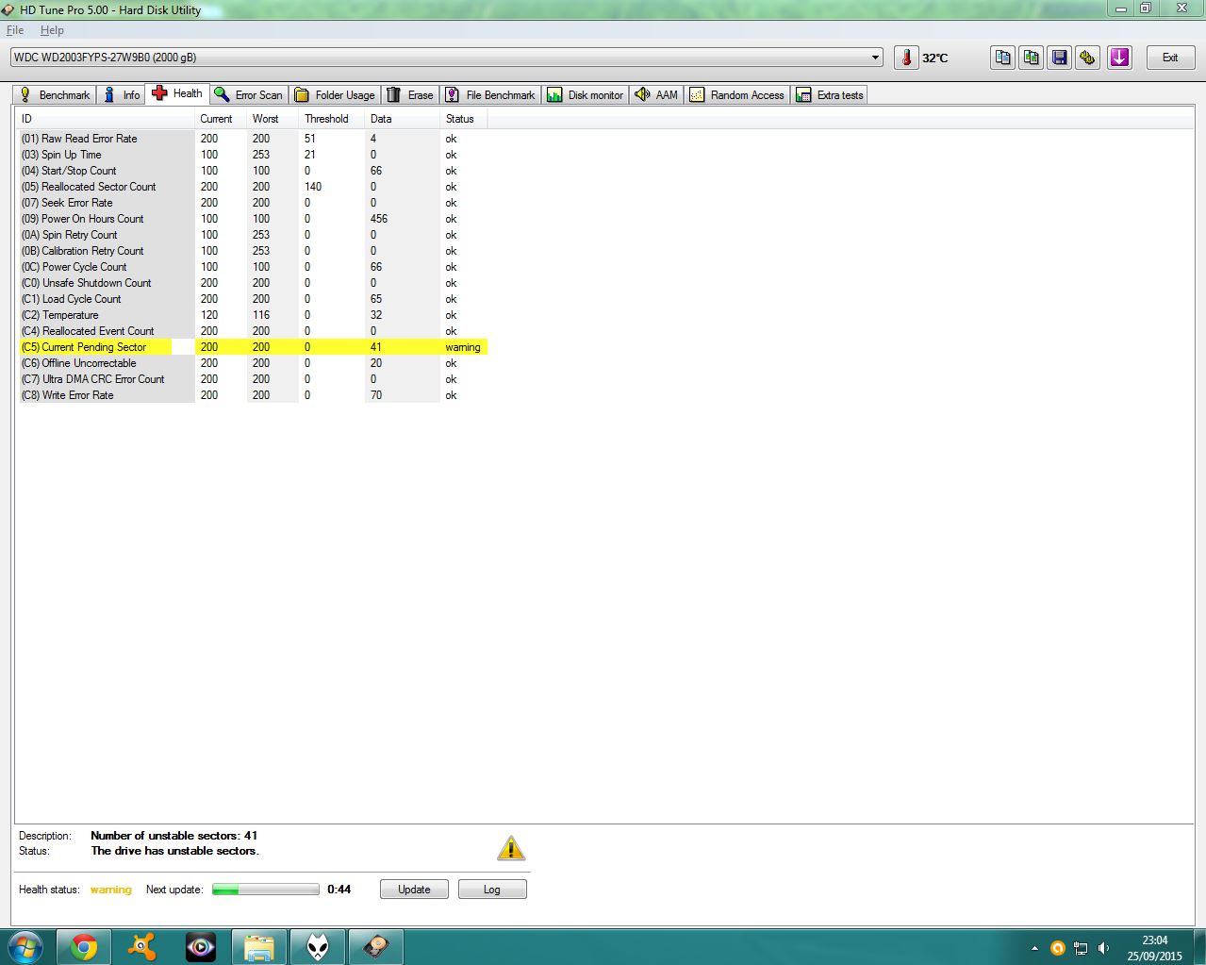Image resolution: width=1206 pixels, height=965 pixels.
Task: Switch to the AAM tab
Action: pyautogui.click(x=656, y=94)
